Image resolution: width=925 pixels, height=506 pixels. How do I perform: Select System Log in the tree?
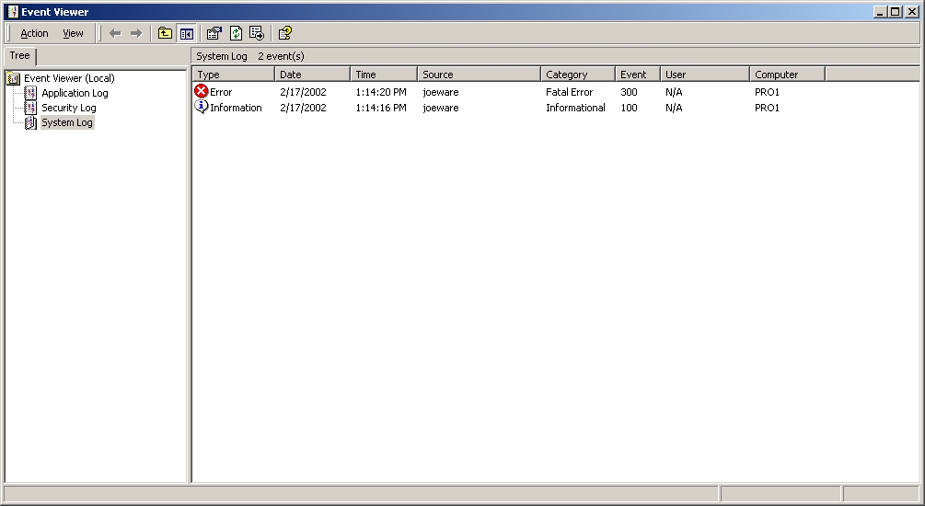coord(66,122)
